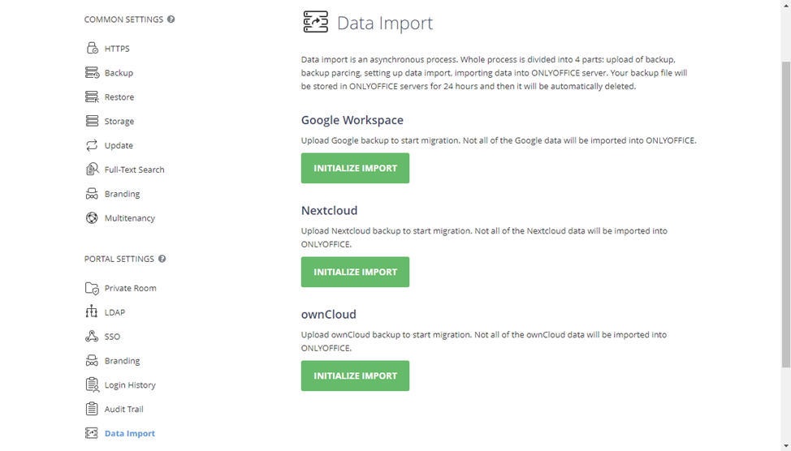Click the HTTPS lock icon
Image resolution: width=791 pixels, height=451 pixels.
coord(92,49)
